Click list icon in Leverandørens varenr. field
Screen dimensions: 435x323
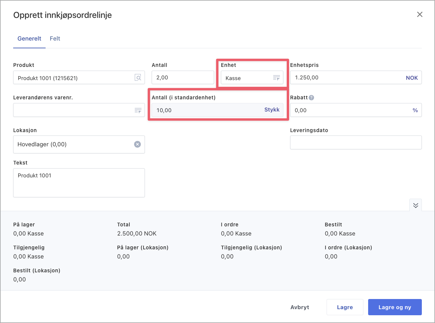(x=138, y=110)
